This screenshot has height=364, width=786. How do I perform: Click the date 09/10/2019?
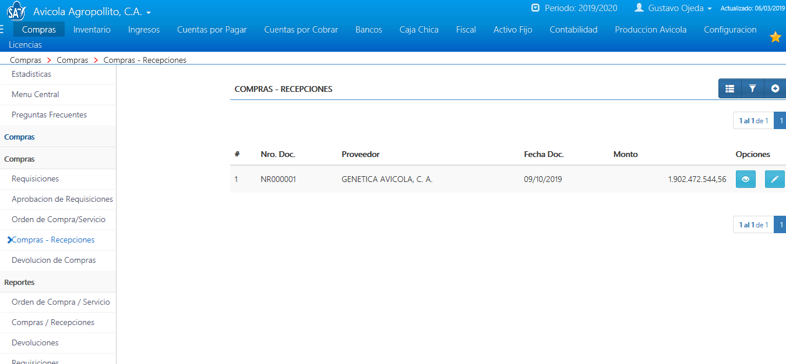point(543,179)
